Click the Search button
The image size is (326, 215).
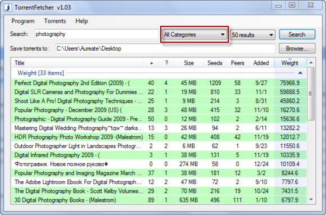[x=297, y=34]
